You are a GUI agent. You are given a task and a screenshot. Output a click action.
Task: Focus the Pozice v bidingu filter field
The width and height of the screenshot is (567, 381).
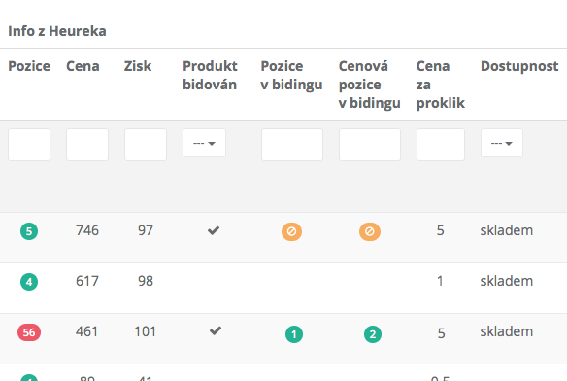click(292, 145)
